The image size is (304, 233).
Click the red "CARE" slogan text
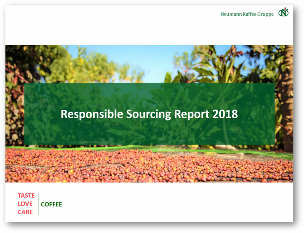[25, 212]
